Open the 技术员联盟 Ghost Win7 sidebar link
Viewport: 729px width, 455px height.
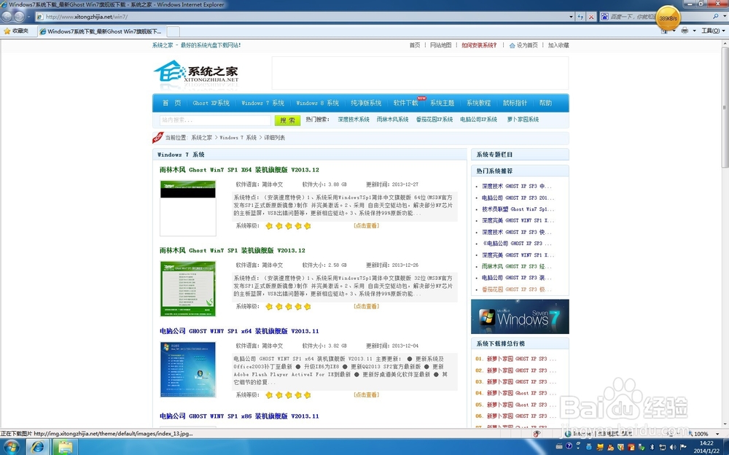pos(518,209)
